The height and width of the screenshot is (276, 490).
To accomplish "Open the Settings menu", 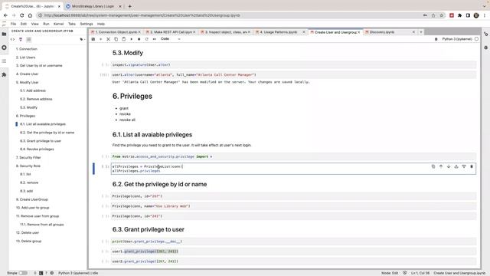I will coord(87,24).
